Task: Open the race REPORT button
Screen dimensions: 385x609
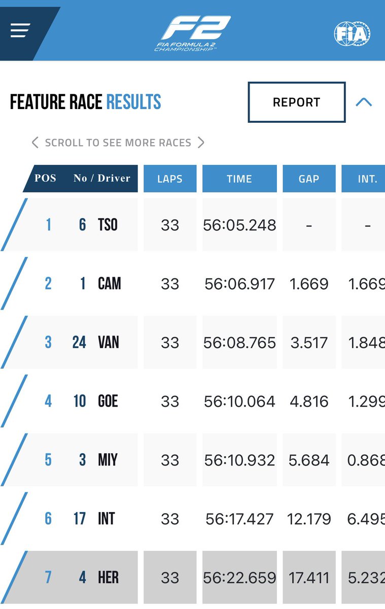Action: [x=297, y=102]
